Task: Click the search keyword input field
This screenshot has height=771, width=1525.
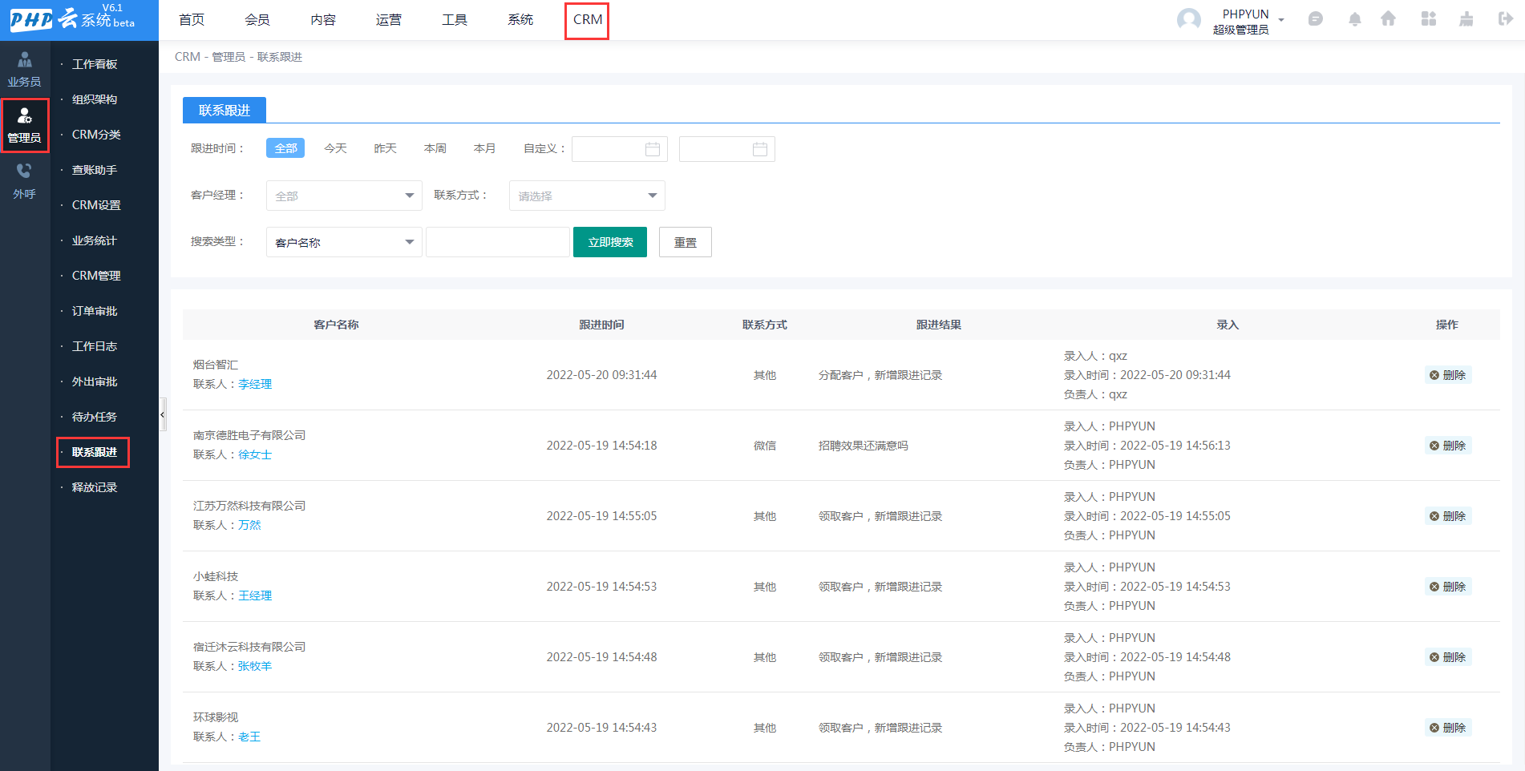Action: (x=498, y=242)
